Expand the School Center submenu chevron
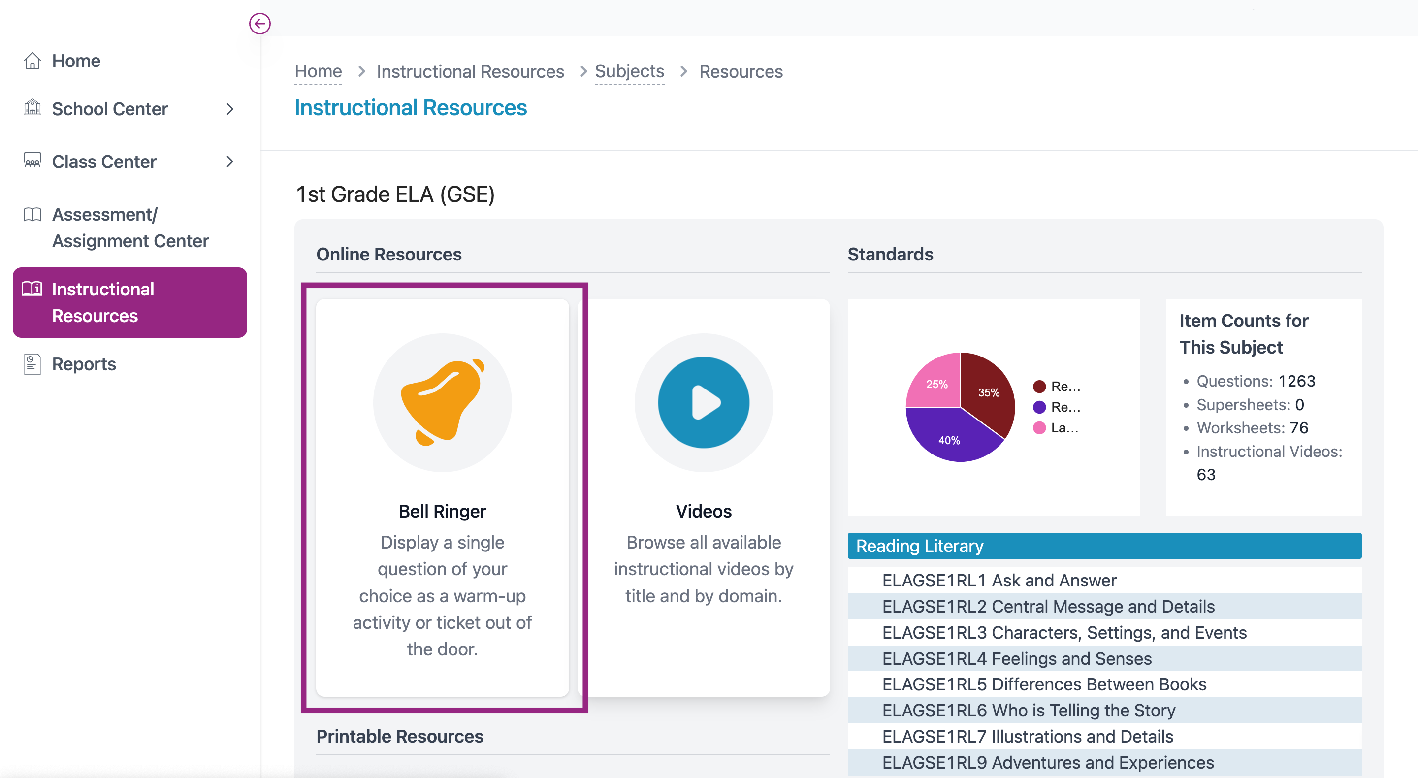The image size is (1418, 778). pos(230,109)
